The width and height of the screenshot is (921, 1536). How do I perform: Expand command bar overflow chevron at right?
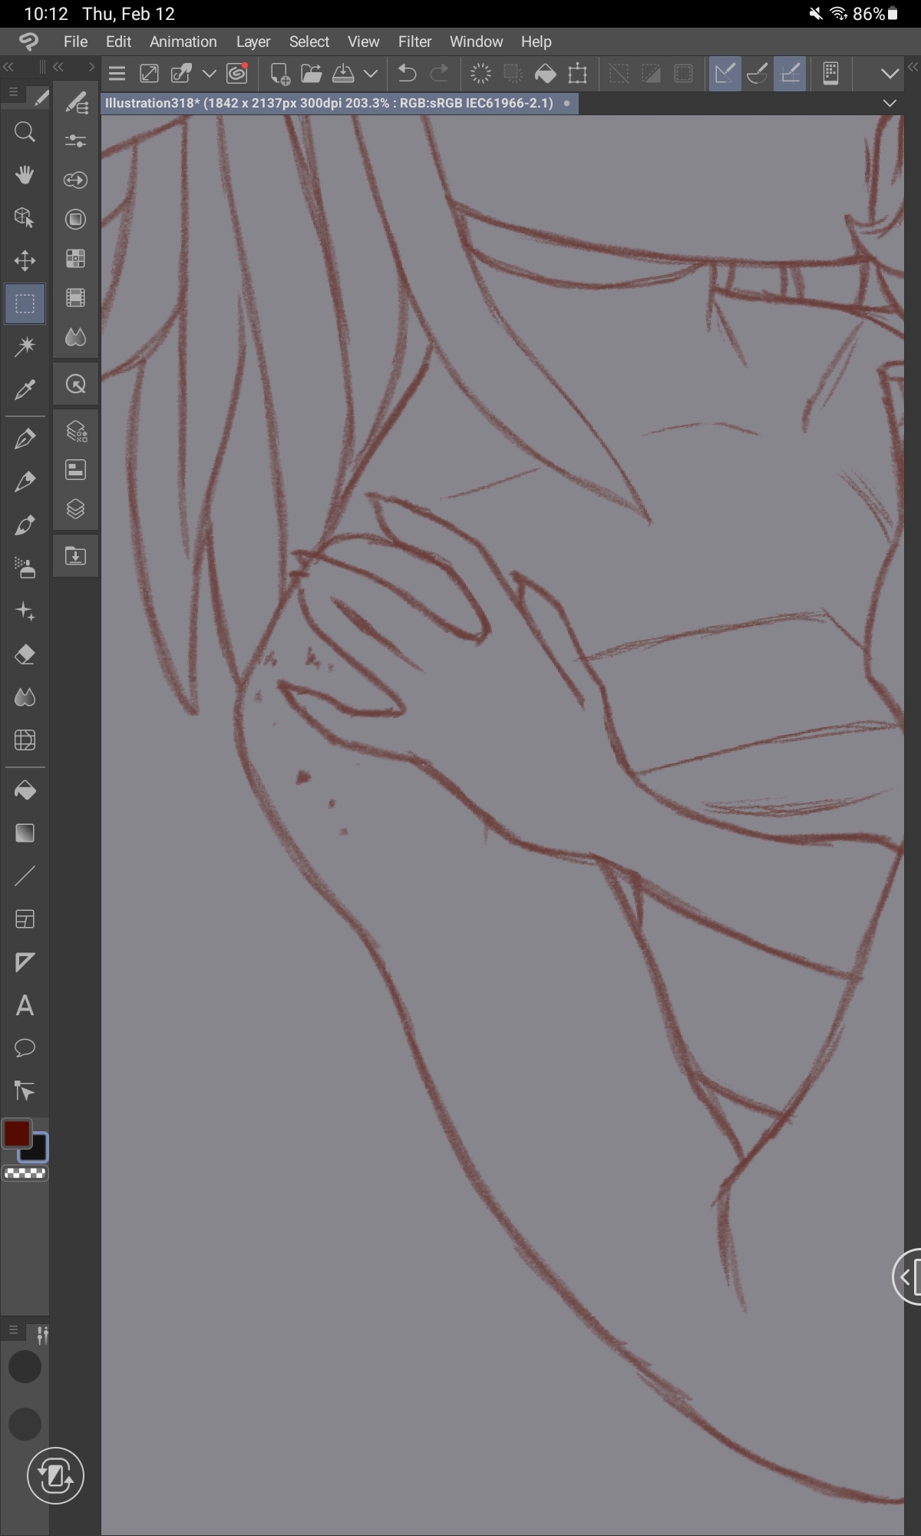890,74
